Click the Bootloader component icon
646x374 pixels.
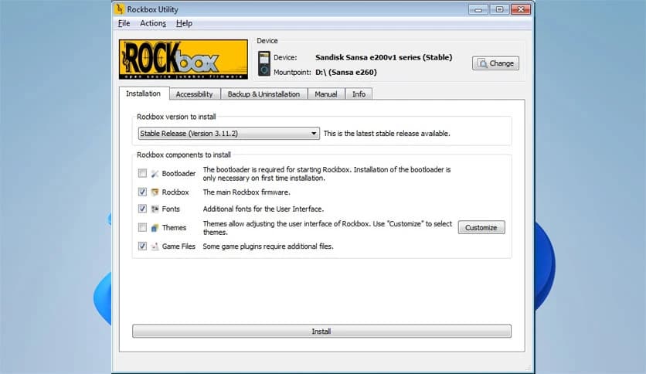tap(155, 174)
